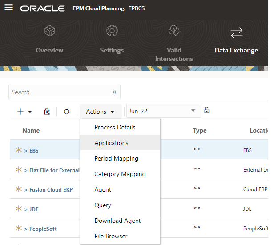The image size is (274, 249).
Task: Open the Overview card icon
Action: click(x=50, y=31)
